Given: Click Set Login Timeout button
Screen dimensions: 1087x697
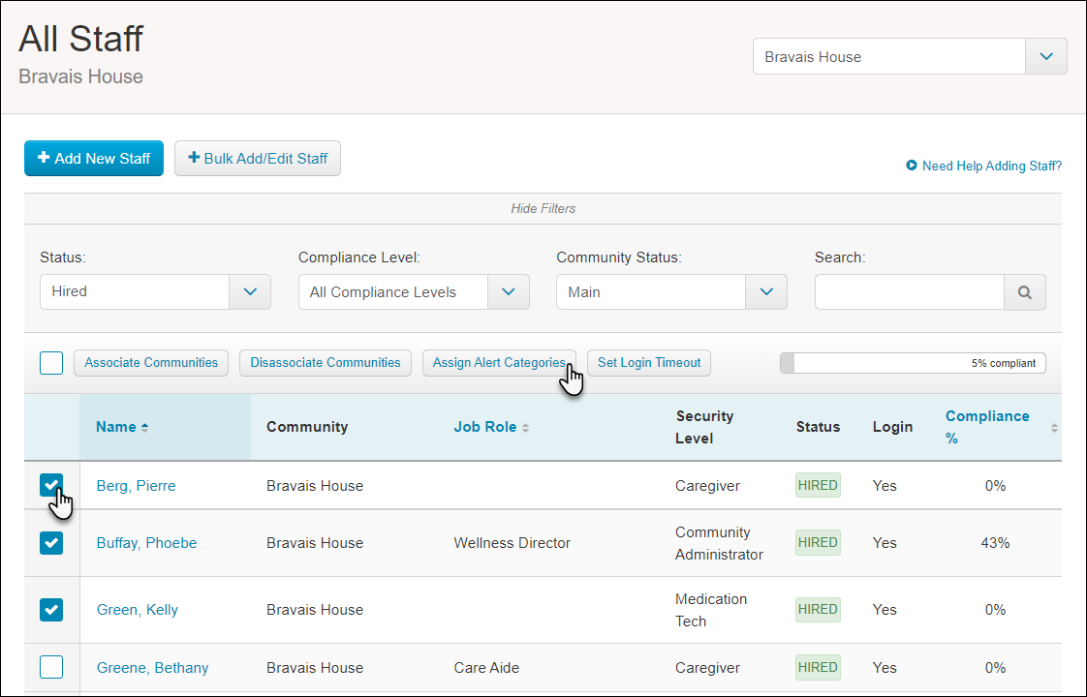Looking at the screenshot, I should click(x=649, y=363).
